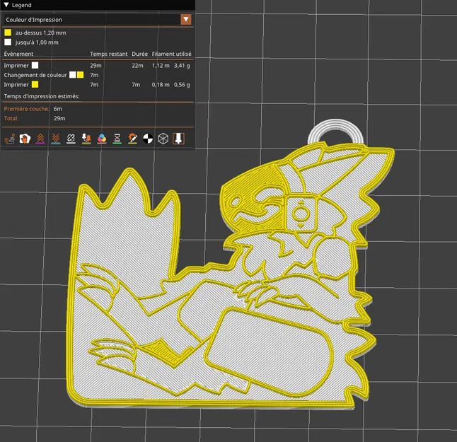This screenshot has width=457, height=442.
Task: Click the Legend panel title
Action: [21, 5]
